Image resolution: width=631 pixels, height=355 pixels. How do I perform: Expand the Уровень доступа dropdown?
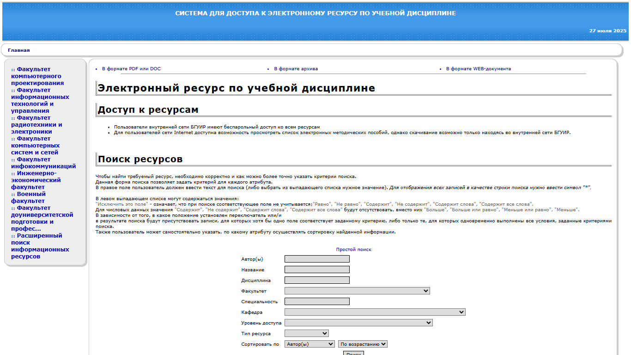tap(358, 323)
